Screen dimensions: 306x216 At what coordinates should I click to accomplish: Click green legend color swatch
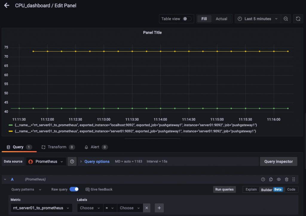[x=11, y=125]
